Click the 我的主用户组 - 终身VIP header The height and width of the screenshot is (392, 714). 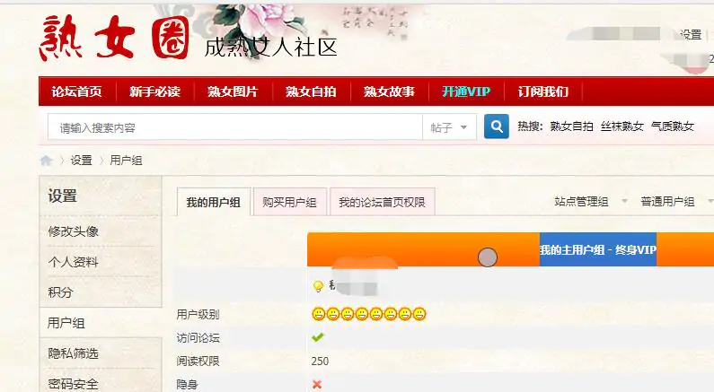pyautogui.click(x=598, y=249)
